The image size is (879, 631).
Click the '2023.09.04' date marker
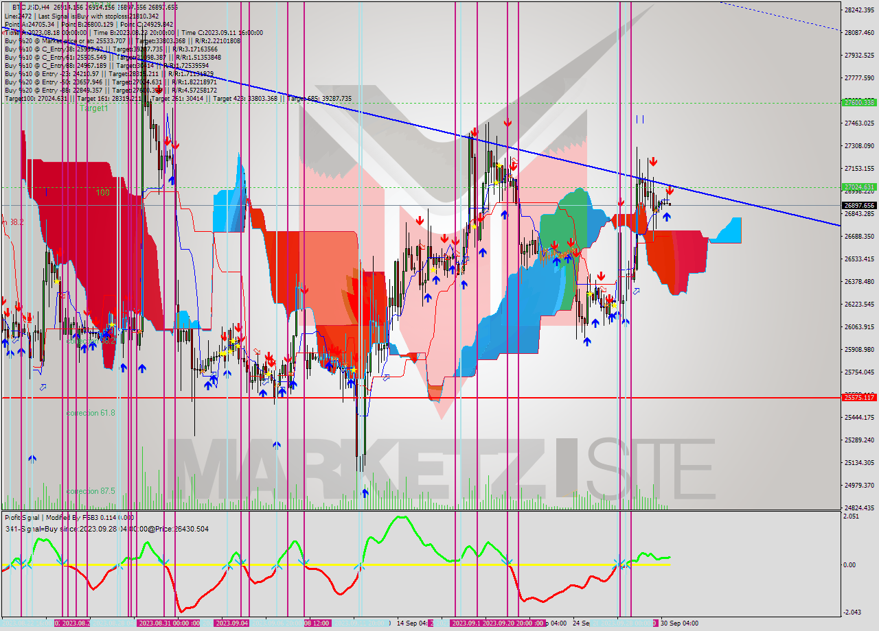[x=231, y=623]
